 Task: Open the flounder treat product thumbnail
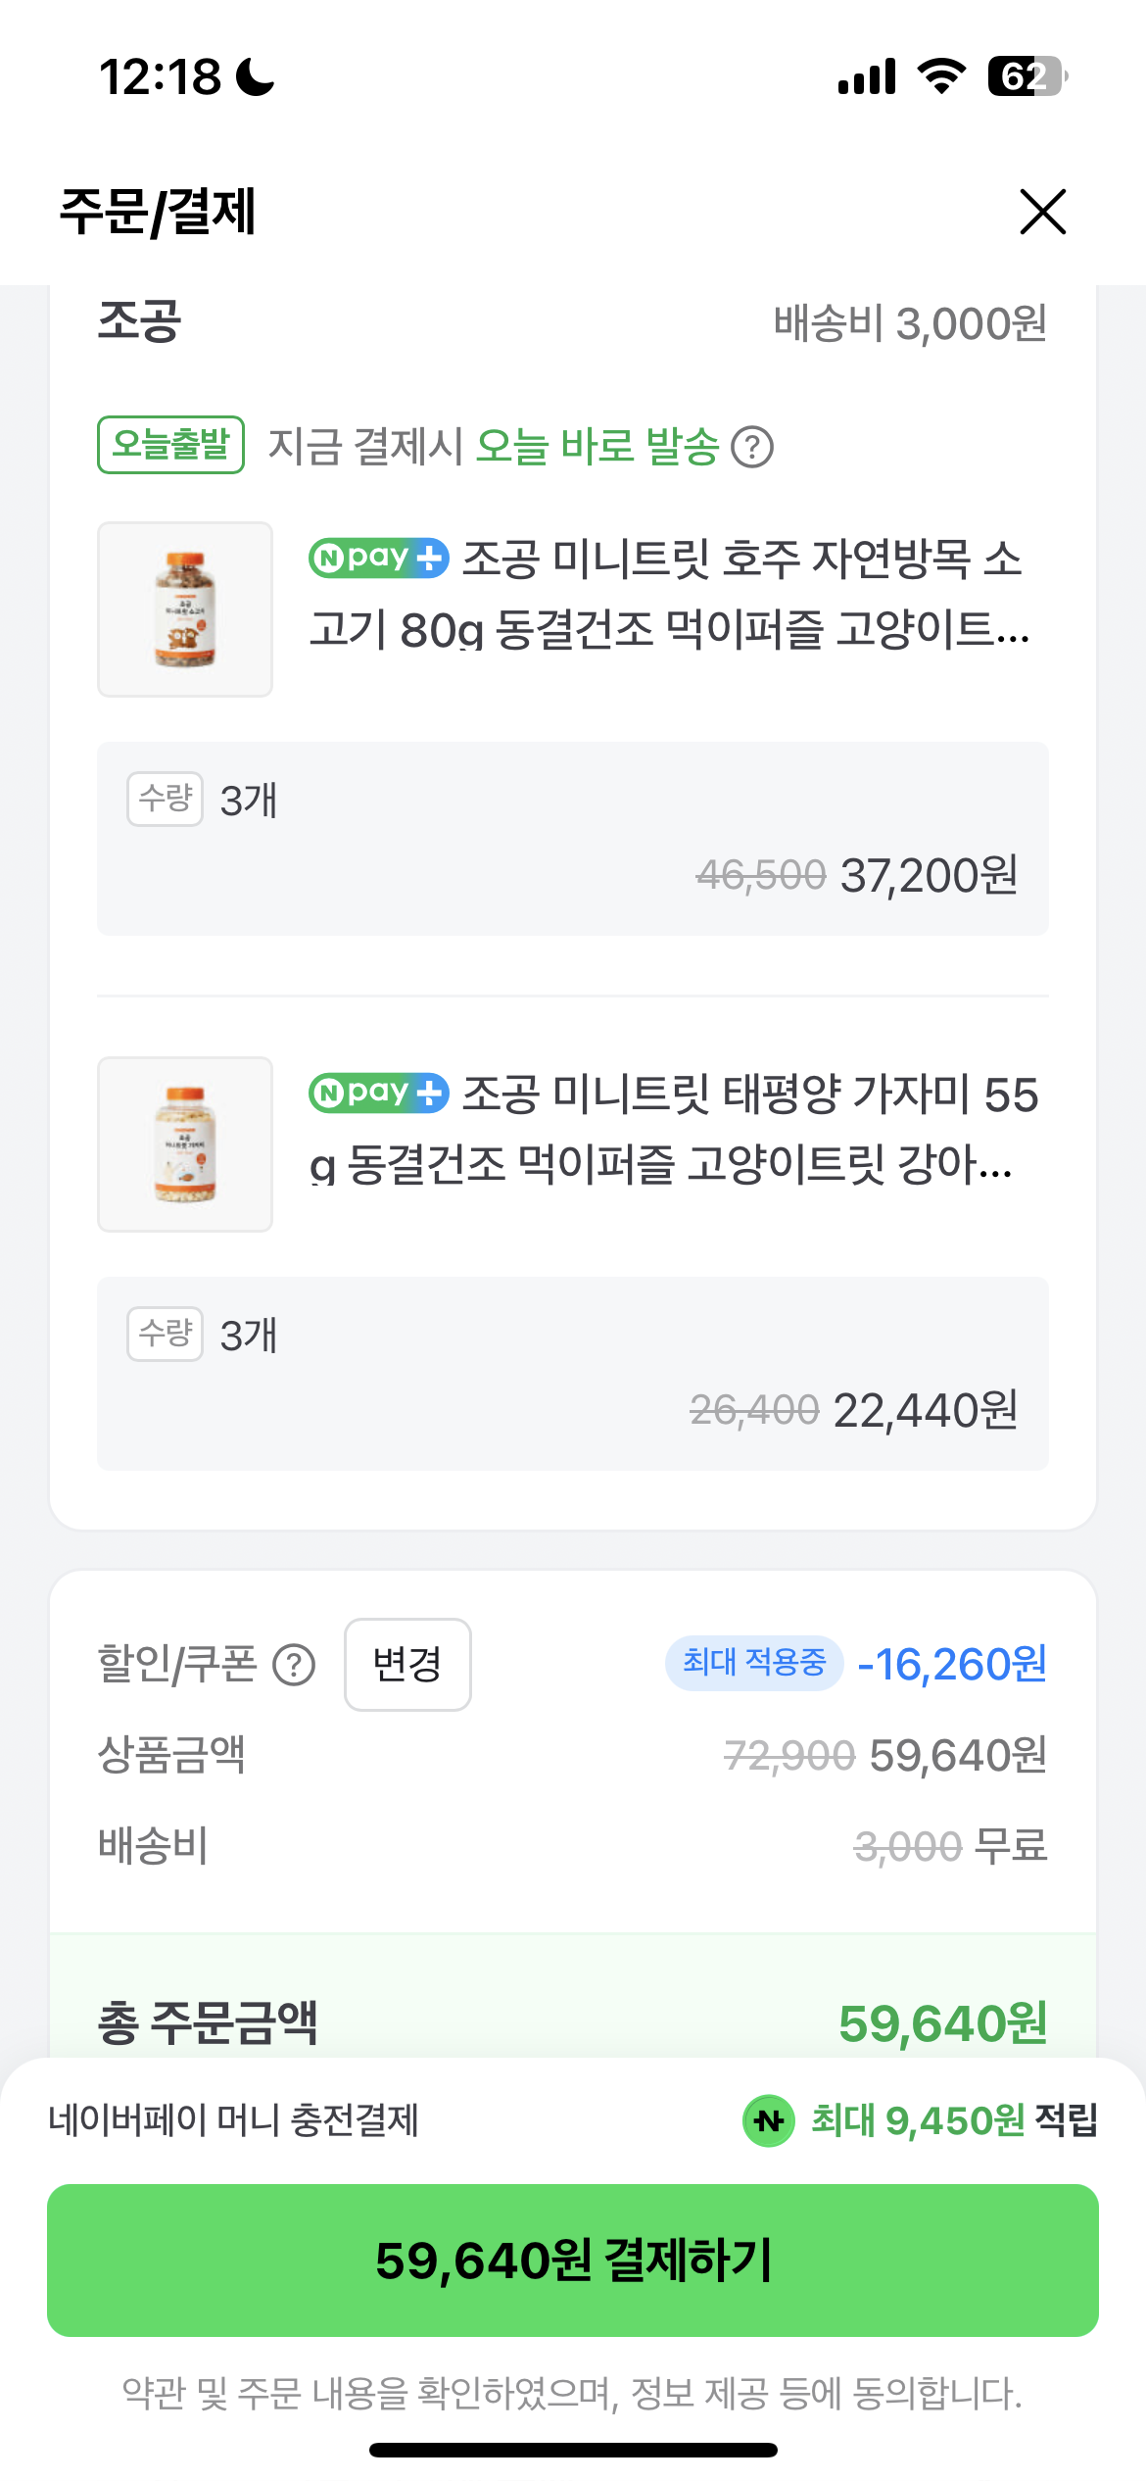click(185, 1144)
